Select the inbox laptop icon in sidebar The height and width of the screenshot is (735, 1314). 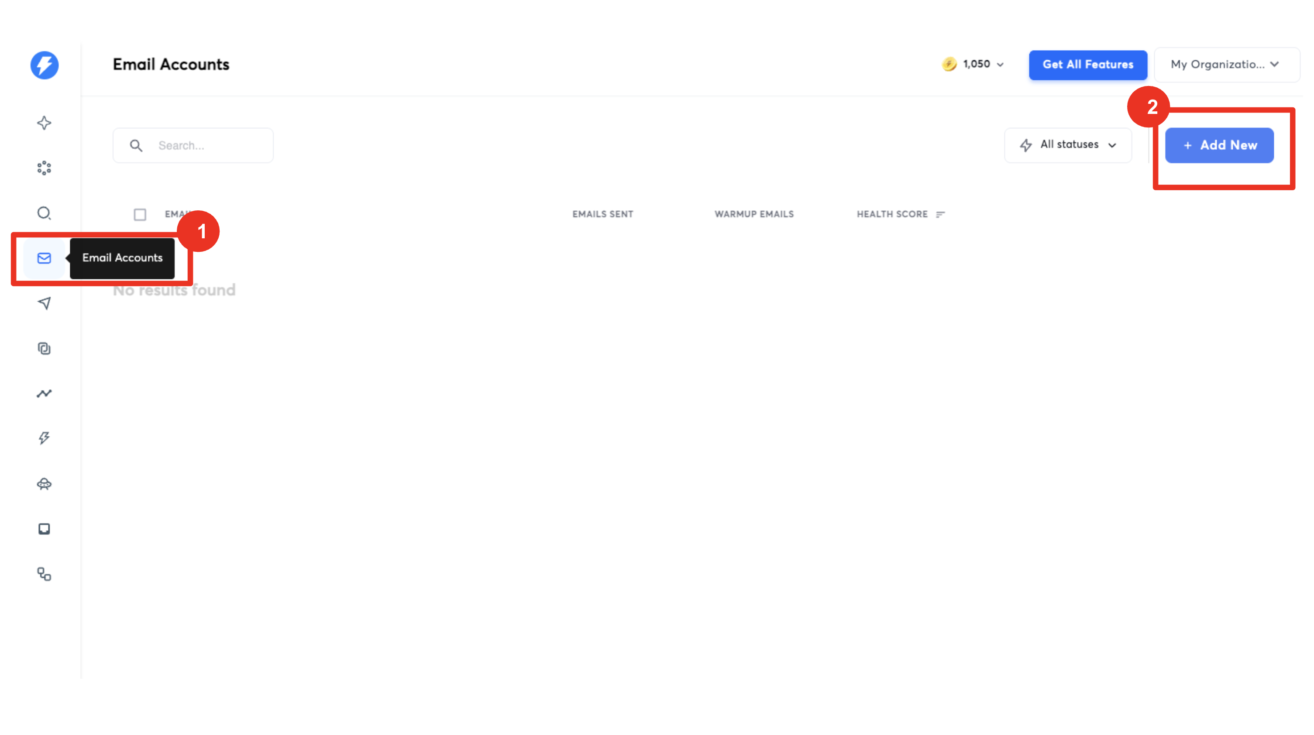click(45, 529)
